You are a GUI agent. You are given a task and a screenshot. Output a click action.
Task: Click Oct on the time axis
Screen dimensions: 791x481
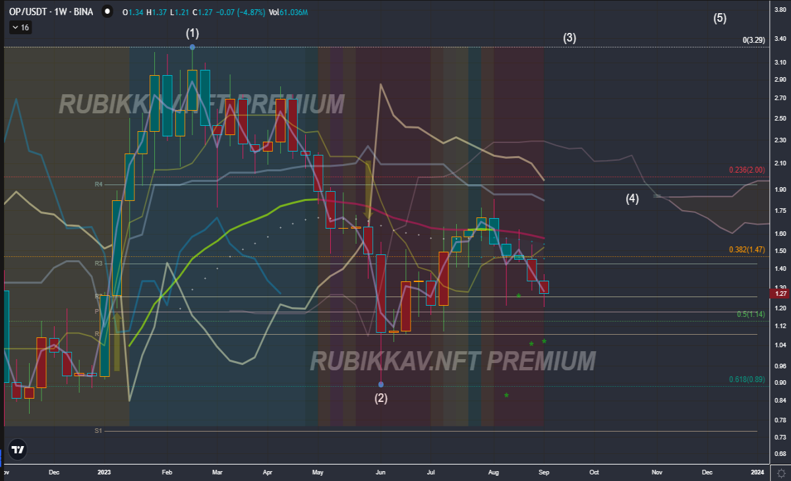pos(594,472)
